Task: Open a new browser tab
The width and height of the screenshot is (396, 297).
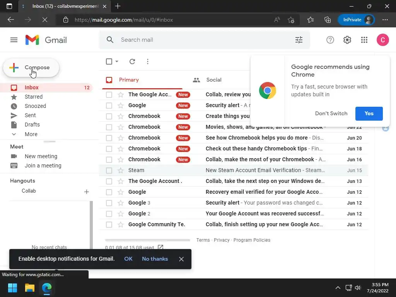Action: click(118, 6)
